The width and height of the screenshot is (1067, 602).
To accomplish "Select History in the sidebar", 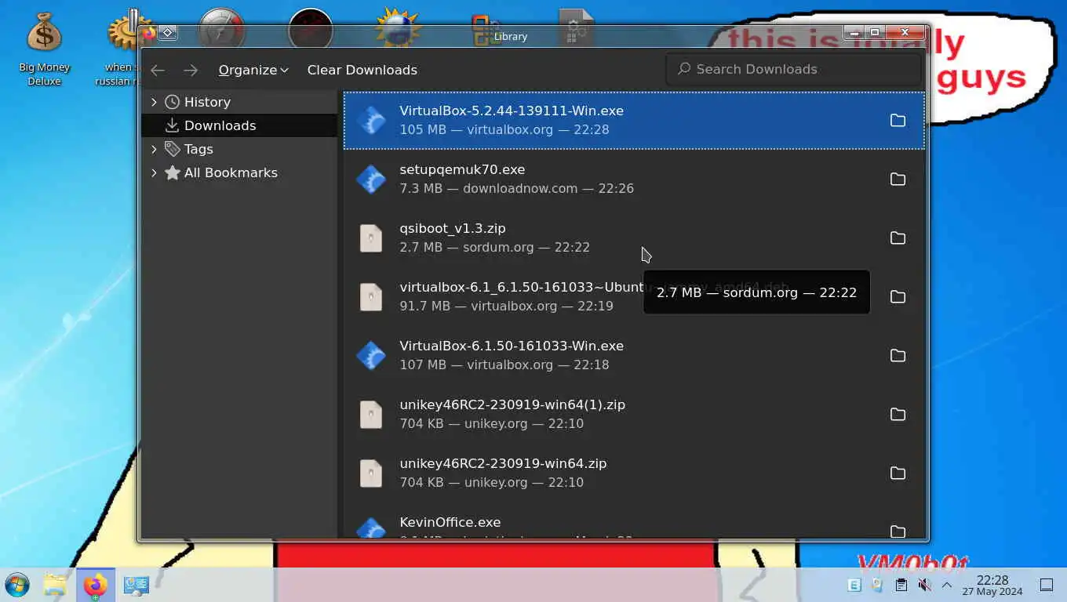I will click(207, 102).
